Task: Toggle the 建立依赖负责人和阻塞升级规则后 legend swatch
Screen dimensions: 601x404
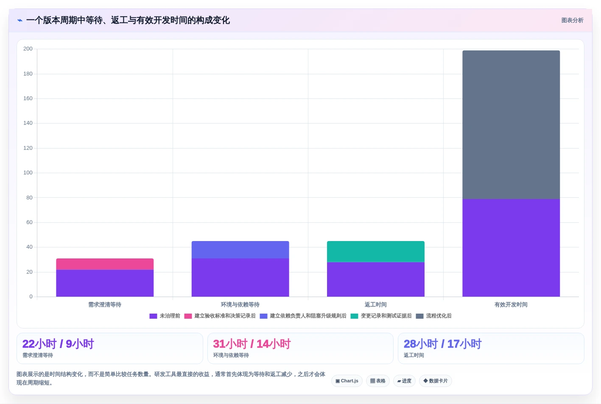Action: [263, 316]
